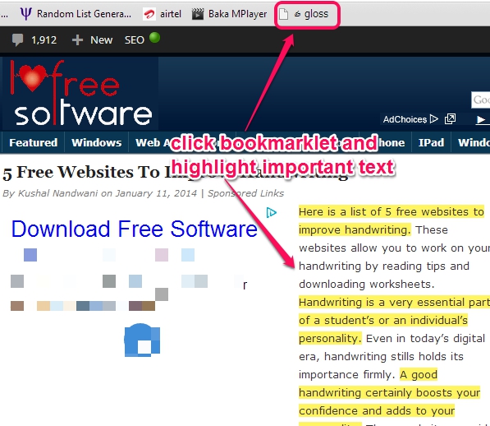Open the Baka MPlayer bookmark

coord(229,14)
